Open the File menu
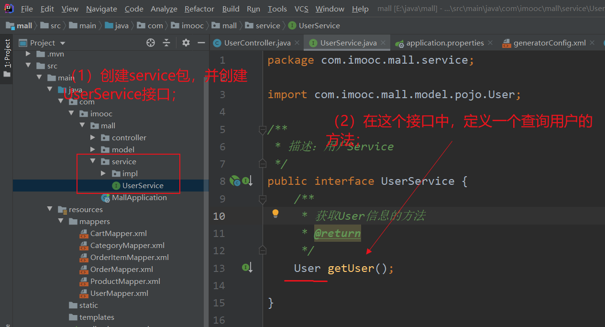This screenshot has height=327, width=605. pos(27,9)
